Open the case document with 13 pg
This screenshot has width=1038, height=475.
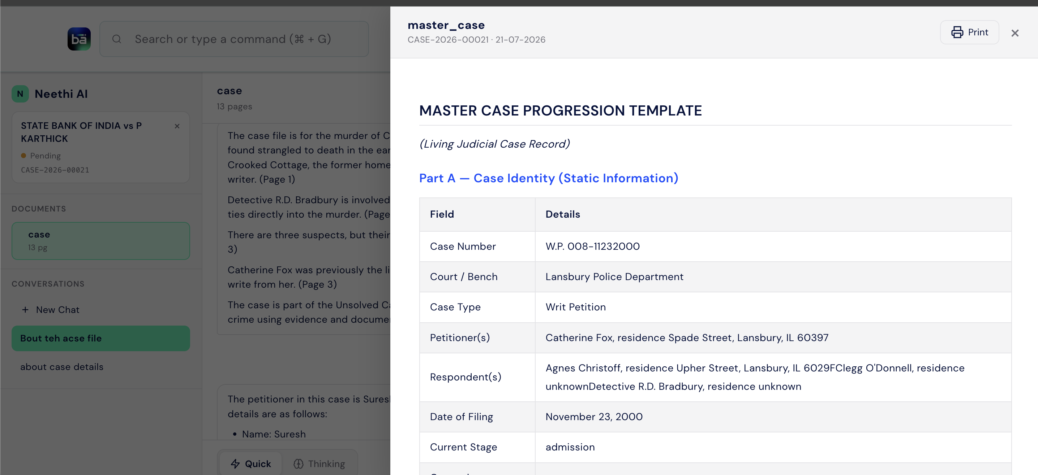pos(101,241)
